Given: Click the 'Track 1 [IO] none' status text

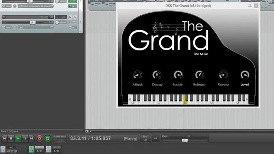Looking at the screenshot, I should (9, 131).
